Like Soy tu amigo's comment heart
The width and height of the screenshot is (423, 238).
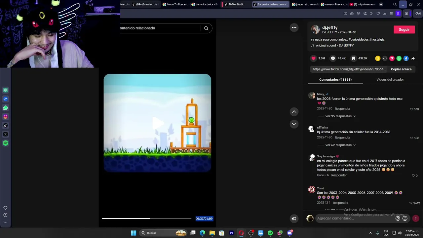point(413,176)
